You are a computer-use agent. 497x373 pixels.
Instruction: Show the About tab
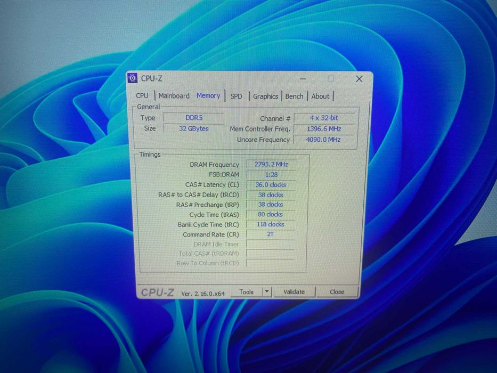click(x=320, y=96)
